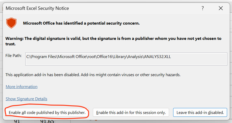Viewport: 232px width, 123px height.
Task: Click the bold "Warning:" word
Action: [14, 39]
